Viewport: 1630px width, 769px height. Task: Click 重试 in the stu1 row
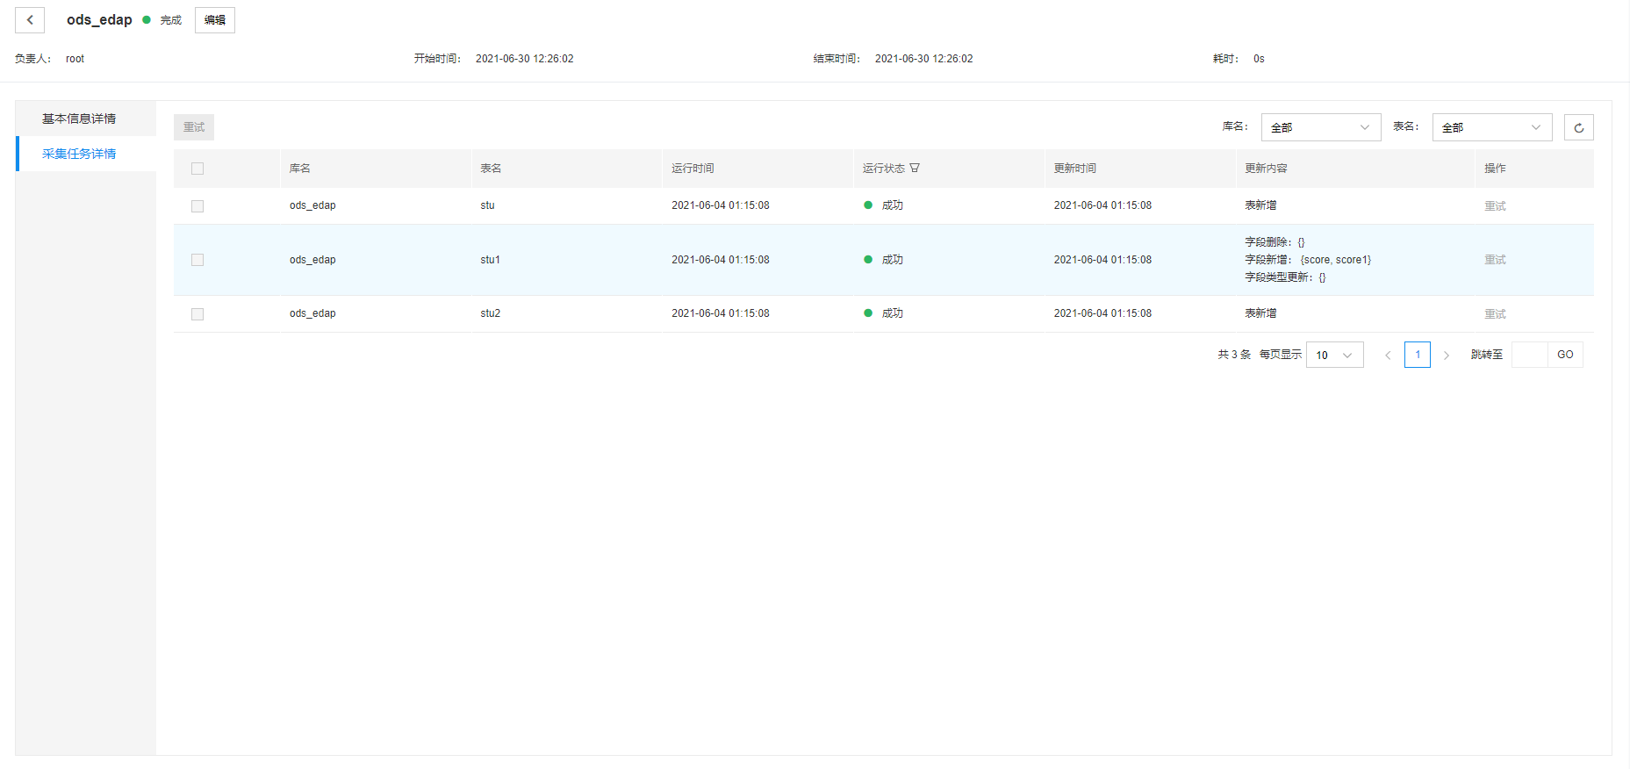pos(1495,260)
